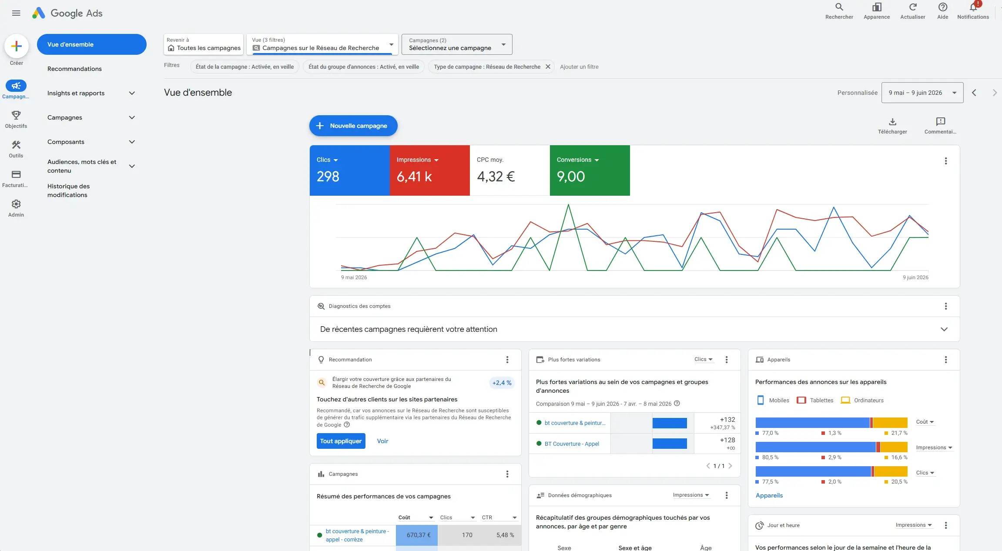The width and height of the screenshot is (1002, 551).
Task: Open the date range 9 mai – 9 juin dropdown
Action: coord(922,93)
